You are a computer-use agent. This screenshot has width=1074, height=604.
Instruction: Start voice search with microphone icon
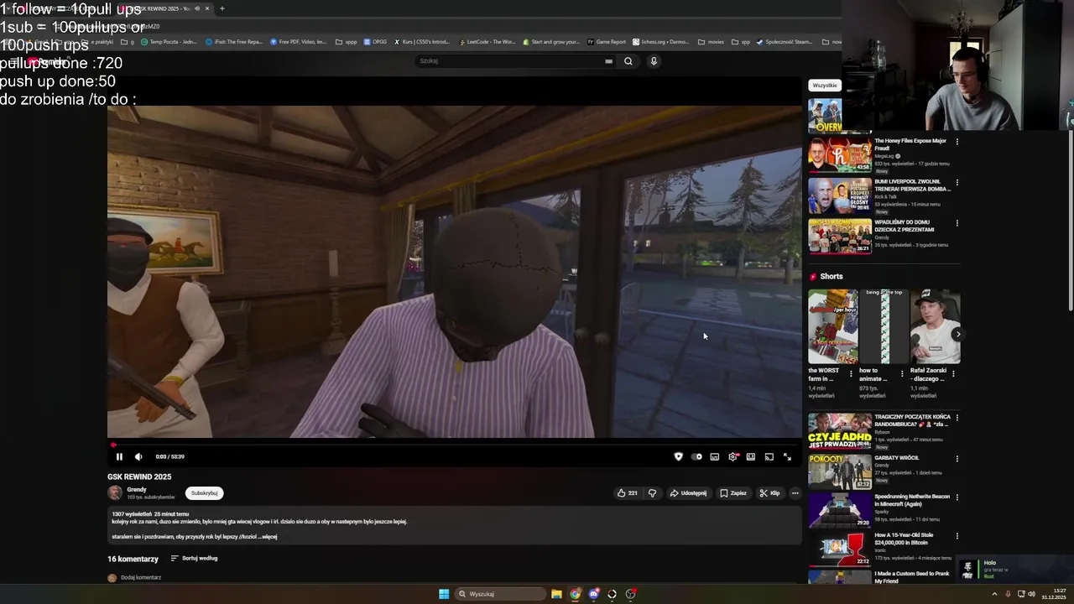tap(654, 60)
